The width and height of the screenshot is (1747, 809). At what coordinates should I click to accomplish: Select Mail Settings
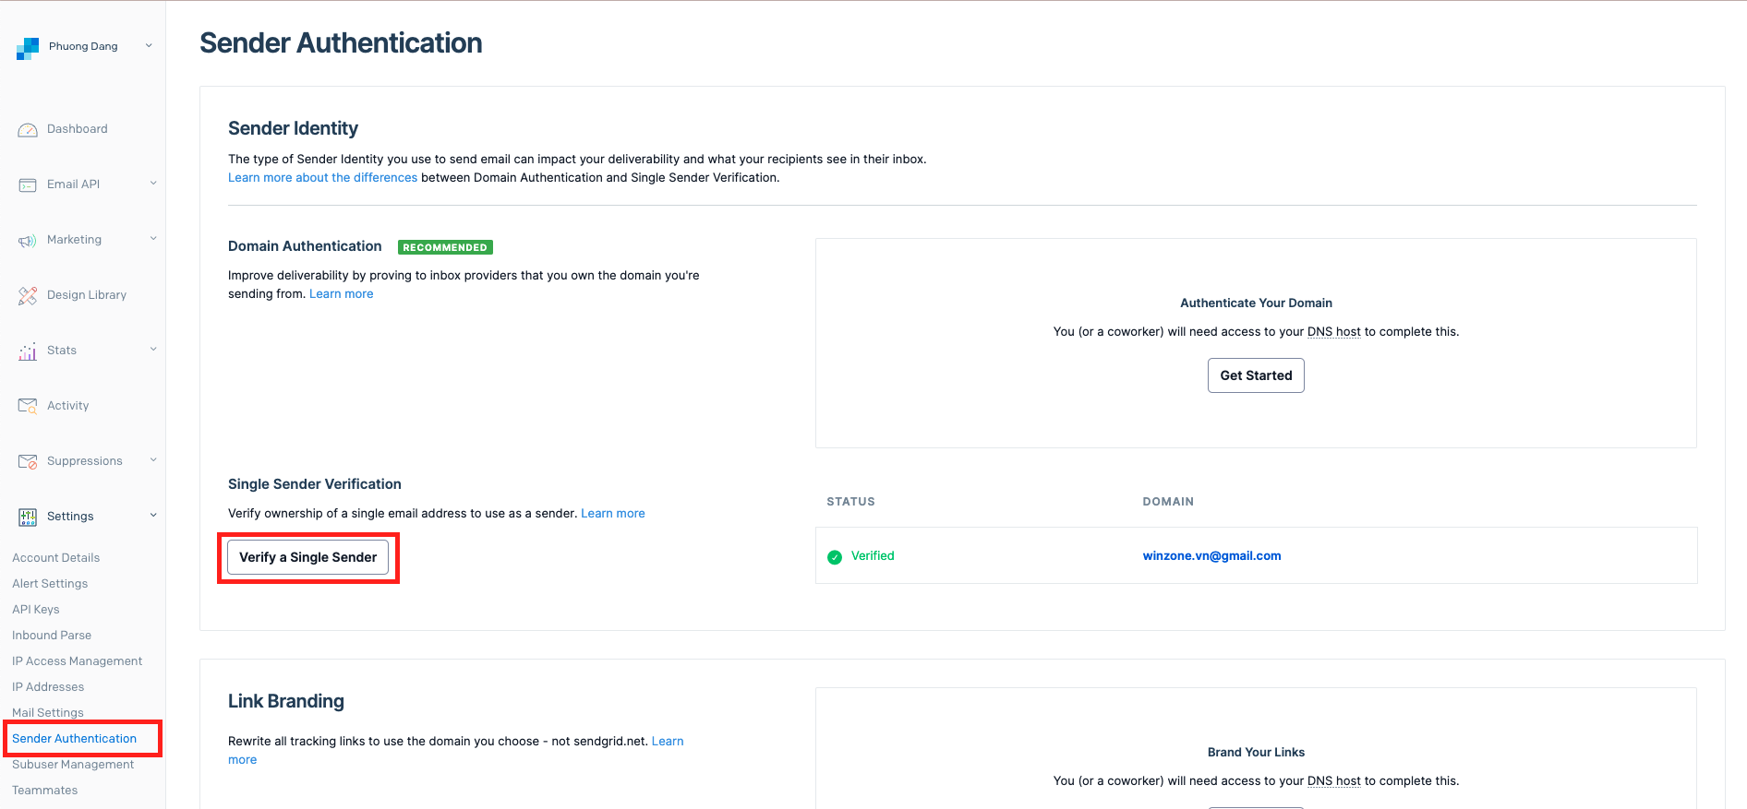[x=48, y=713]
